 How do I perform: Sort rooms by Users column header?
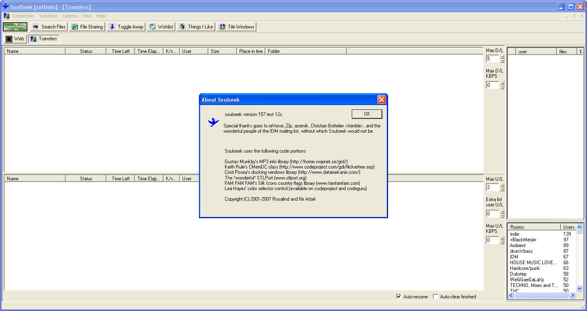point(569,227)
